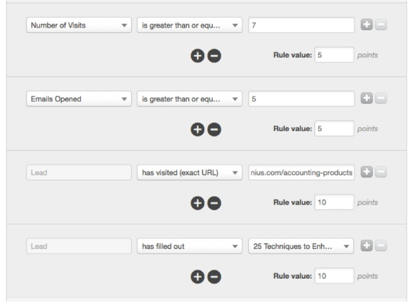Click Rule value field in Emails Opened rule
Screen dimensions: 412x302
click(x=334, y=128)
